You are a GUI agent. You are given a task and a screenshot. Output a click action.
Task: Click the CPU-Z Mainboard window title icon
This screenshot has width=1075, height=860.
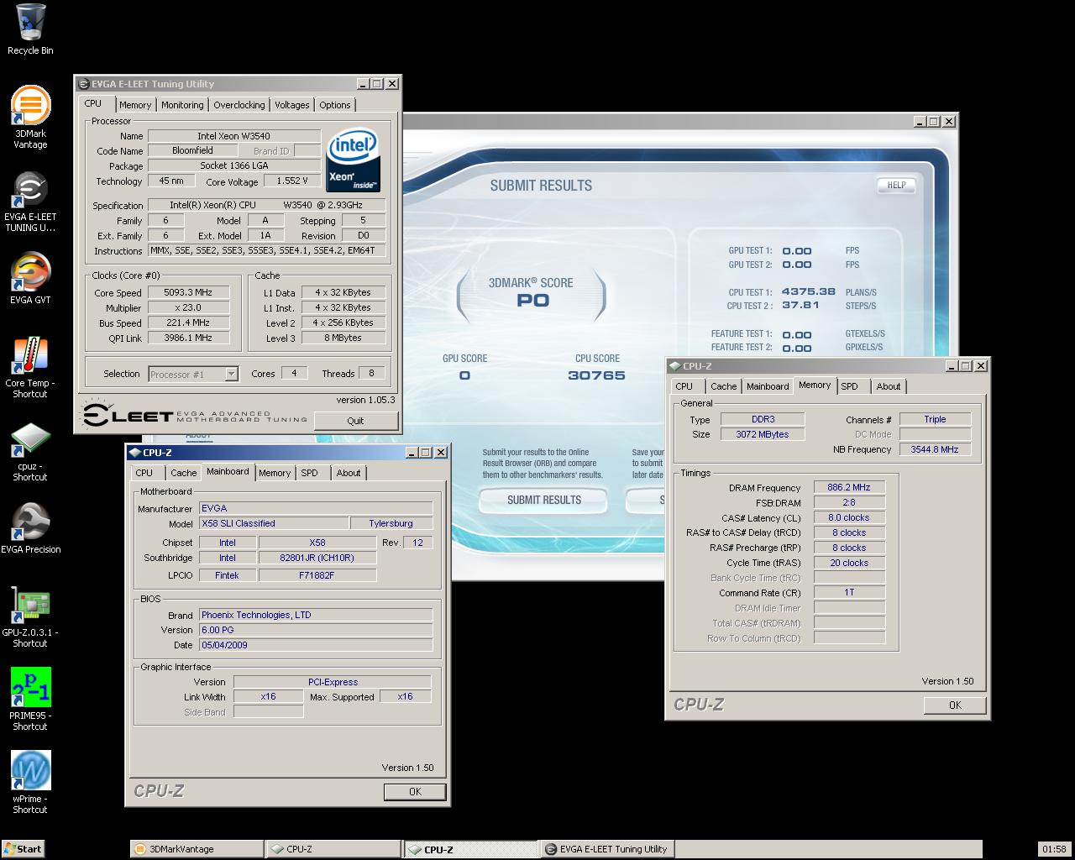click(134, 453)
